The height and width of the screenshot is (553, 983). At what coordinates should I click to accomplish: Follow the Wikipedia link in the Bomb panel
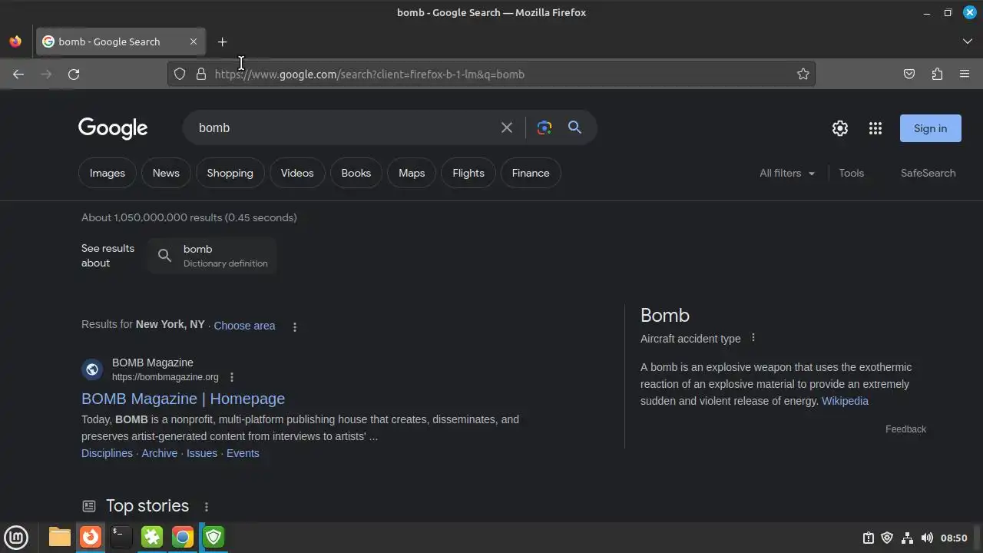click(845, 401)
